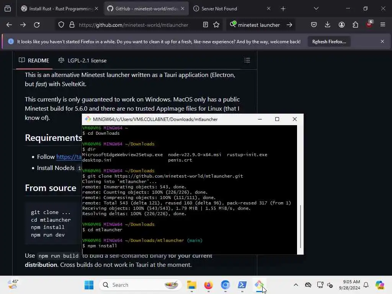Bookmark this page with star icon
Screen dimensions: 392x294
click(x=216, y=25)
